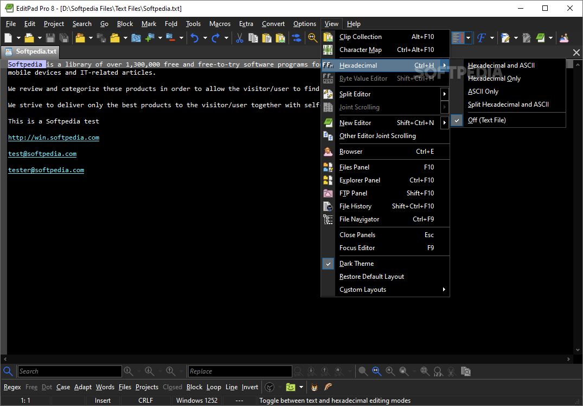Click the blue F font icon
The height and width of the screenshot is (406, 583).
pyautogui.click(x=482, y=38)
